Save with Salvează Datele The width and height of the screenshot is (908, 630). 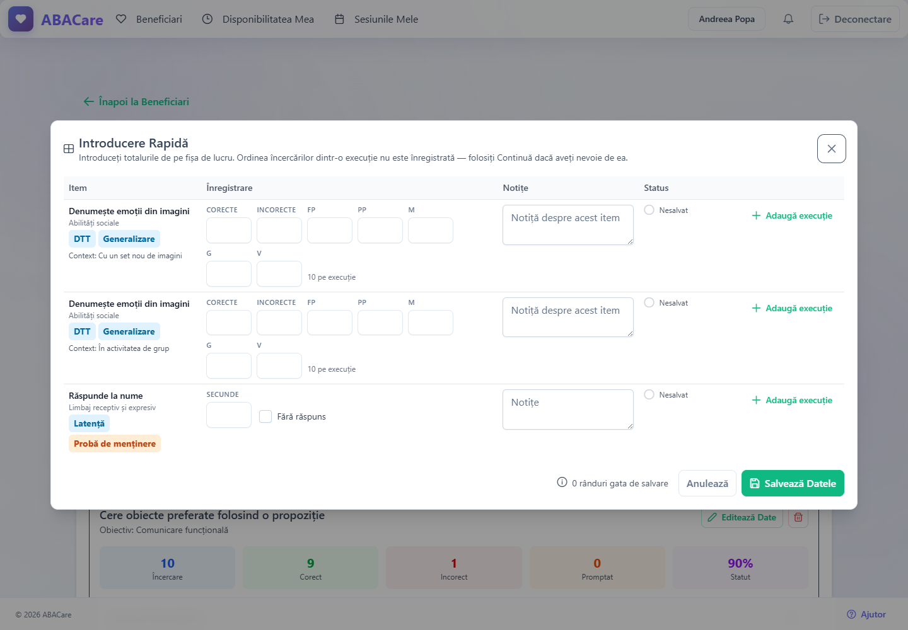tap(793, 483)
